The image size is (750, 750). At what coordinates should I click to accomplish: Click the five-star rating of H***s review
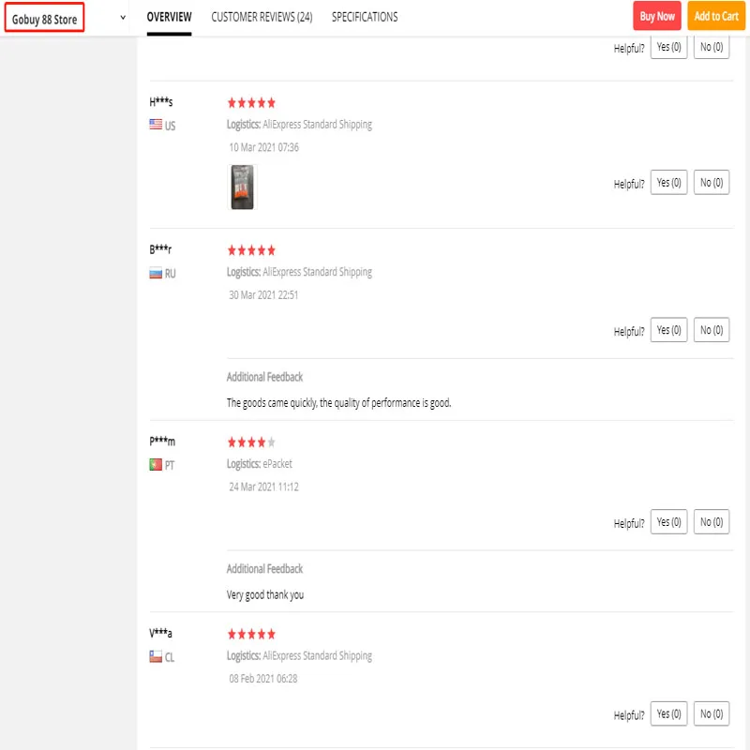point(251,103)
